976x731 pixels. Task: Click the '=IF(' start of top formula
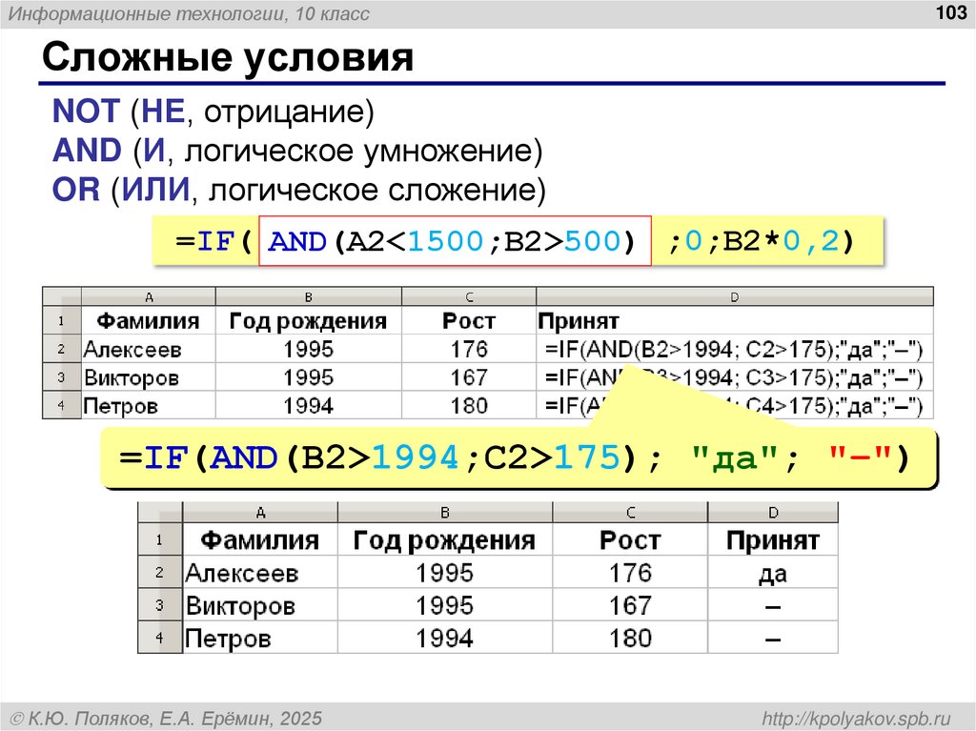(x=213, y=241)
